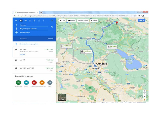Open DETAILS for the AH81 route
The height and width of the screenshot is (114, 161).
pyautogui.click(x=23, y=54)
